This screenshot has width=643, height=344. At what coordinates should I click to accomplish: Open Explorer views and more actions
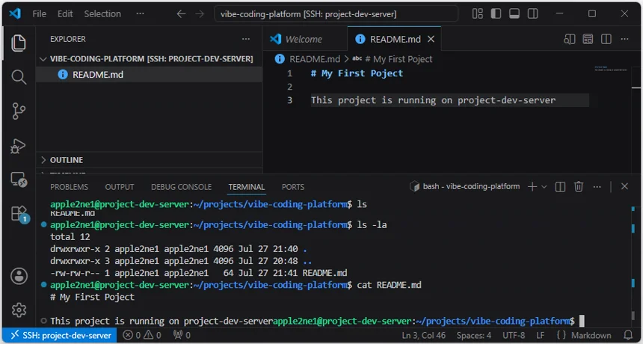[x=246, y=39]
